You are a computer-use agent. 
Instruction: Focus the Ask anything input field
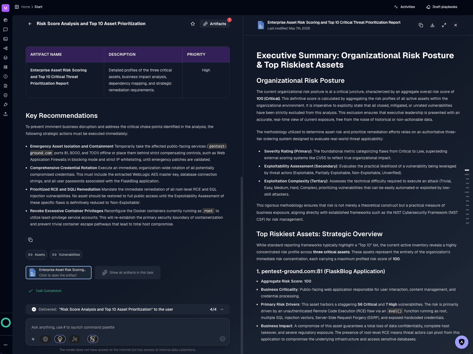(x=128, y=327)
